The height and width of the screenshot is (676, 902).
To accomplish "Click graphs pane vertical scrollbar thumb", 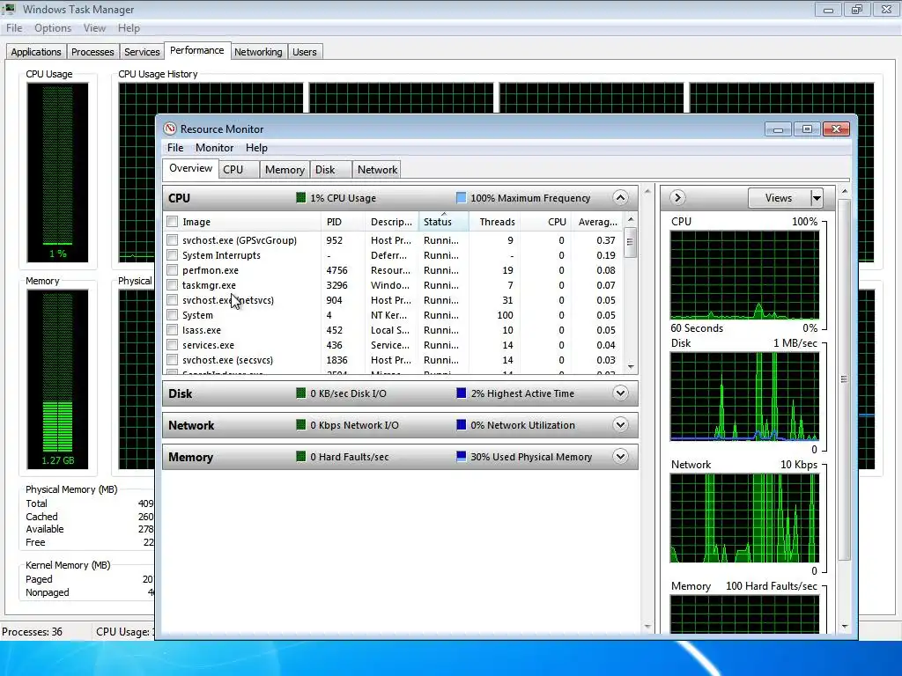I will pos(844,379).
